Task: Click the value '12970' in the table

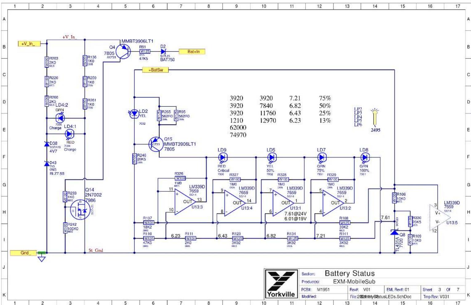Action: 268,120
